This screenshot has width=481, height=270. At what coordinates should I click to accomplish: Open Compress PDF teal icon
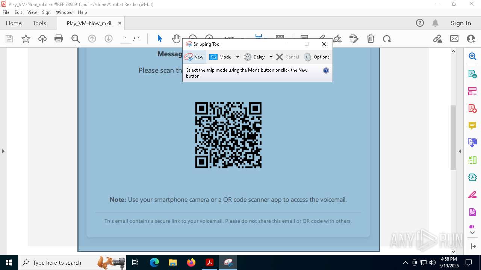(x=472, y=177)
